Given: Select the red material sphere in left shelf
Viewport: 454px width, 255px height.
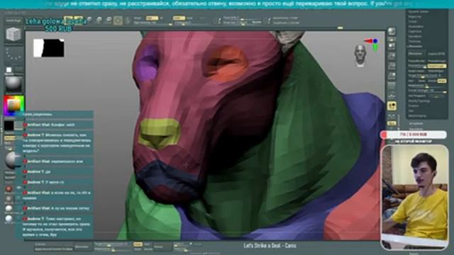Looking at the screenshot, I should (9, 189).
